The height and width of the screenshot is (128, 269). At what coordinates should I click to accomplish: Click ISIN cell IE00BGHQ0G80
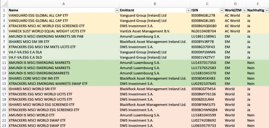(x=207, y=26)
